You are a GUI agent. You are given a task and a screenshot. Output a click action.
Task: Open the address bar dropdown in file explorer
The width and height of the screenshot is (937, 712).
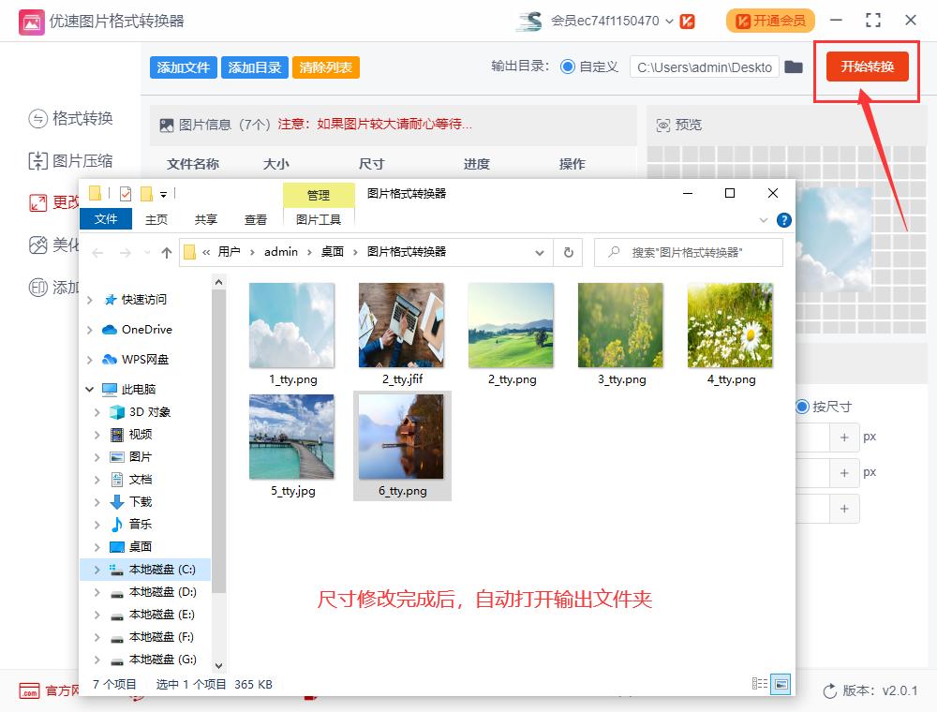[540, 252]
